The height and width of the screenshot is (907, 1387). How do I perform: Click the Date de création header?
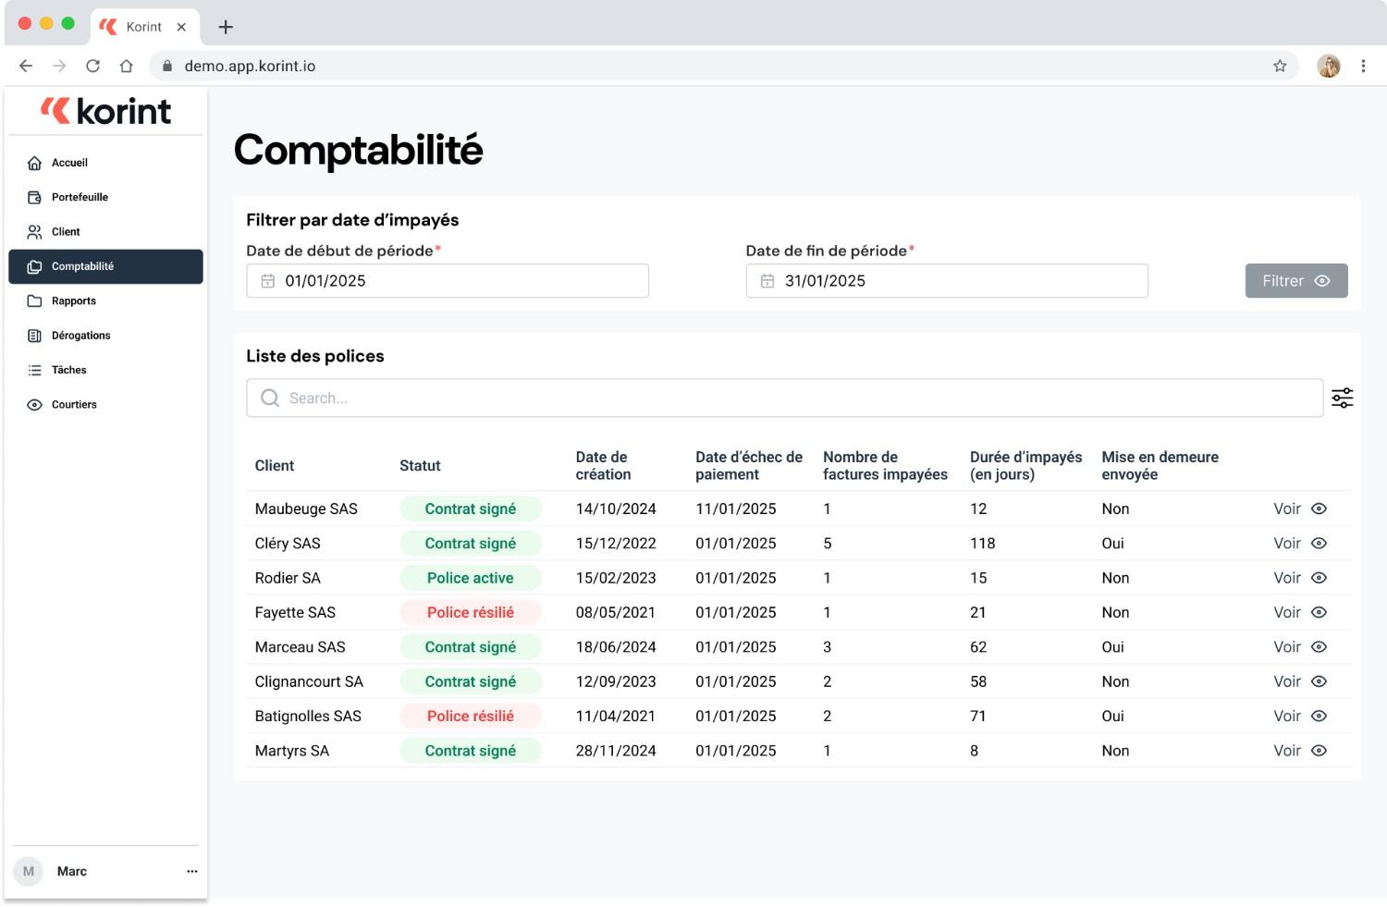[604, 466]
